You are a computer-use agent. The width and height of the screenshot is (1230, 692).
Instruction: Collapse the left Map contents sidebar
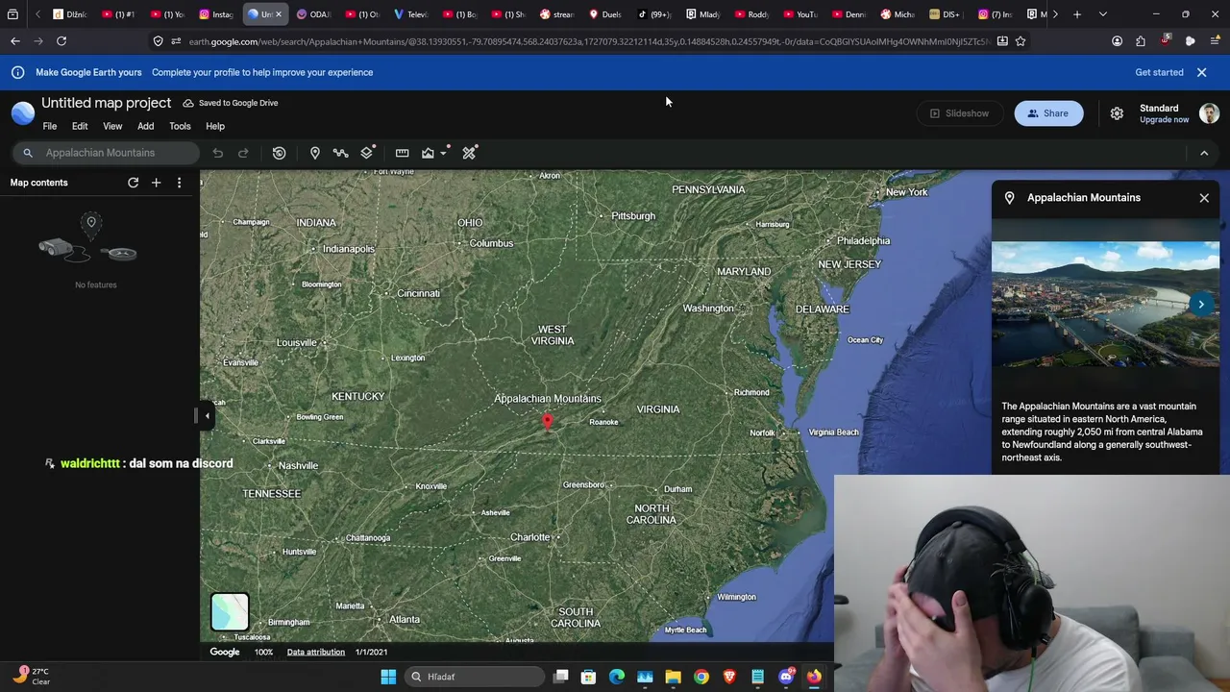coord(207,416)
